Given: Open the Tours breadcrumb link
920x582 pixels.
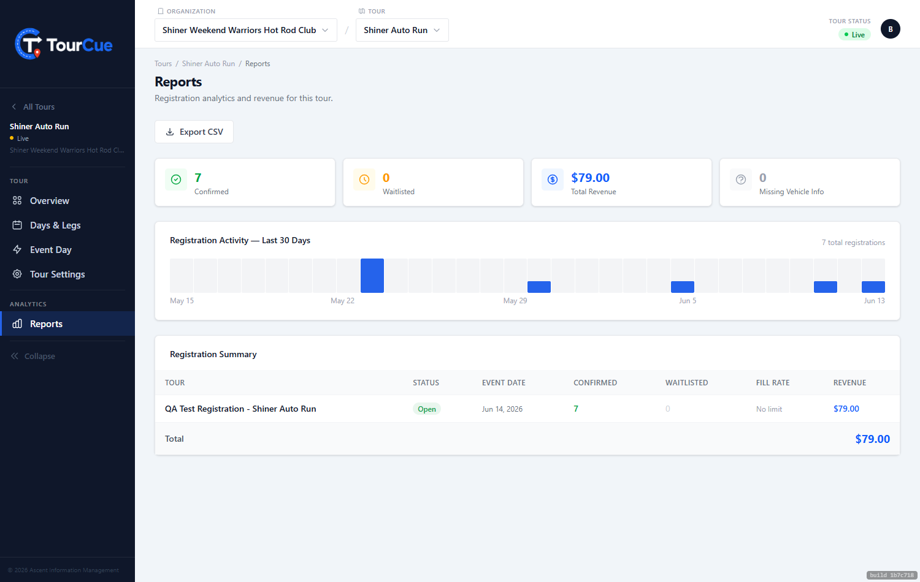Looking at the screenshot, I should point(163,64).
